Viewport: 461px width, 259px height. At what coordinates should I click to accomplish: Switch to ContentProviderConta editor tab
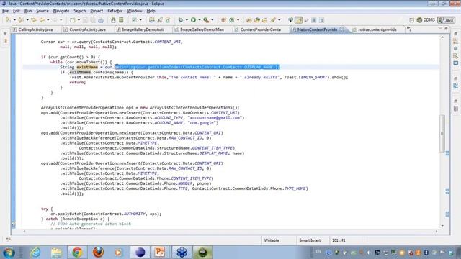260,29
